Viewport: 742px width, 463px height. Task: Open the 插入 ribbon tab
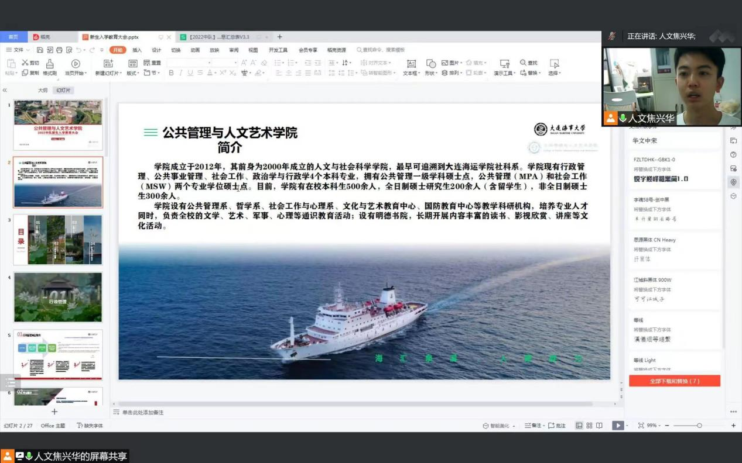[x=137, y=50]
